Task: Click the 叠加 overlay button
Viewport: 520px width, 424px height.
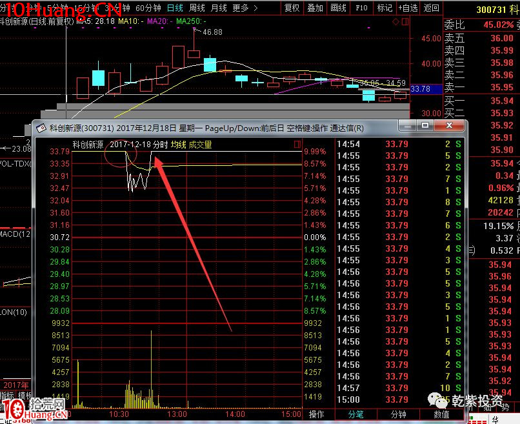Action: 315,8
